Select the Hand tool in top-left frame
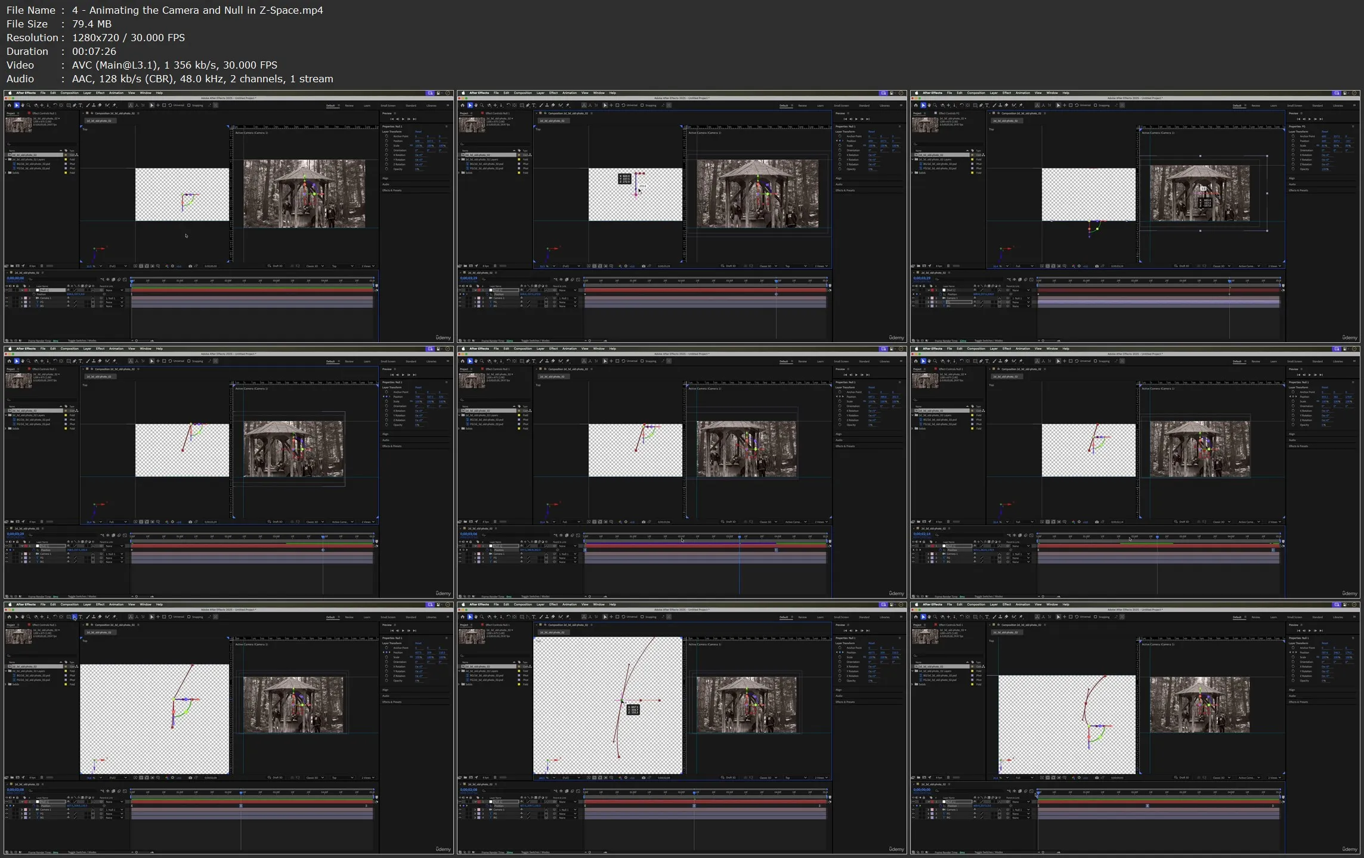The image size is (1364, 858). click(23, 106)
